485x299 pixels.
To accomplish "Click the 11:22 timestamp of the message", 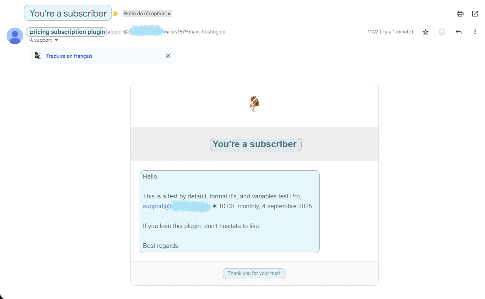I will (x=390, y=32).
